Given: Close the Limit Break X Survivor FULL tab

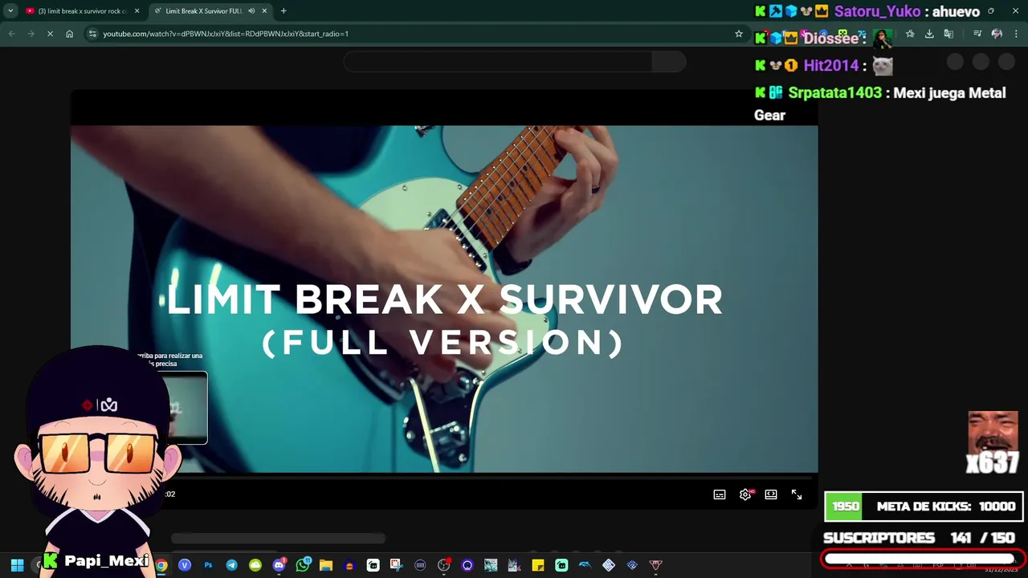Looking at the screenshot, I should (264, 11).
